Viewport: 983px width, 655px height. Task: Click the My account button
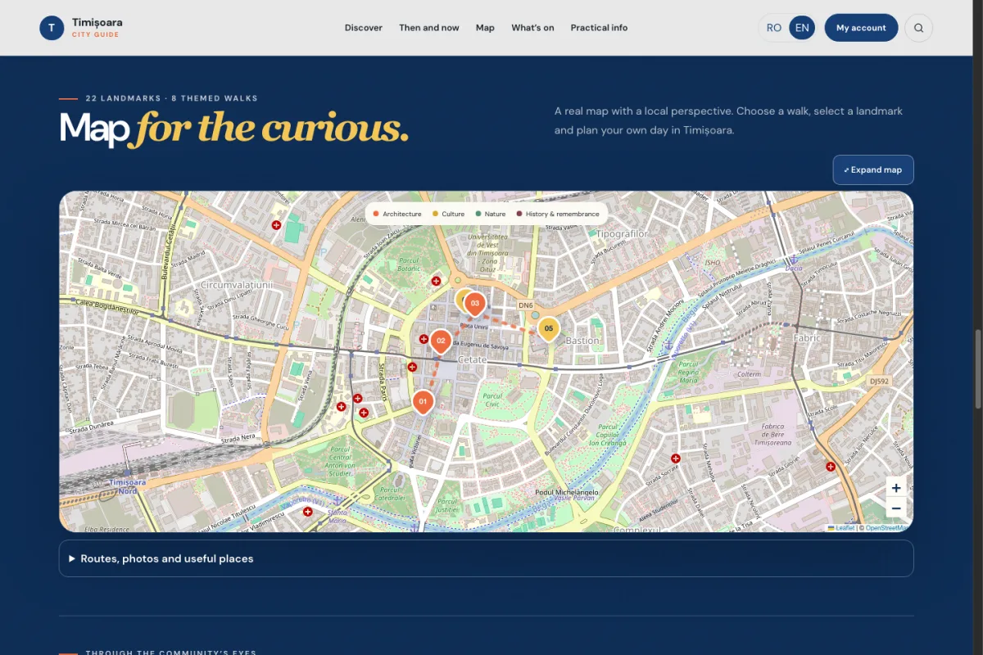pos(861,28)
